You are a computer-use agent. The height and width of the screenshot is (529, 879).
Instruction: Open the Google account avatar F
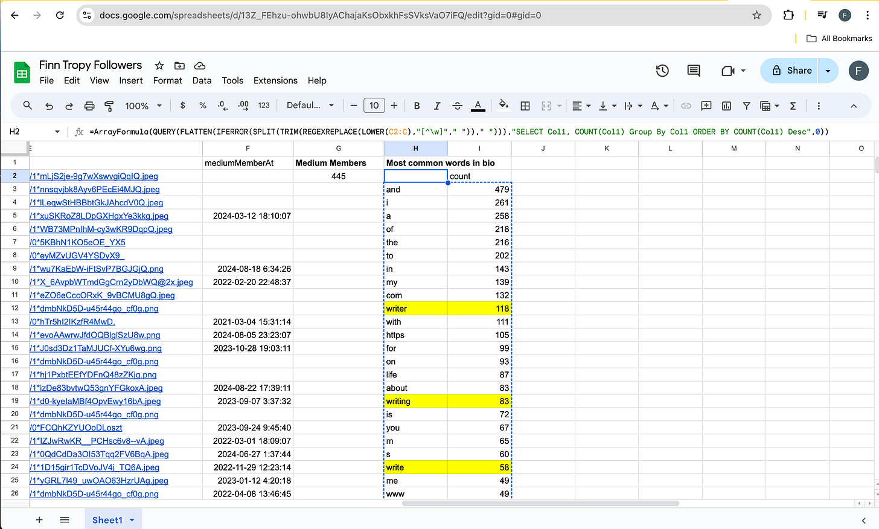(858, 71)
